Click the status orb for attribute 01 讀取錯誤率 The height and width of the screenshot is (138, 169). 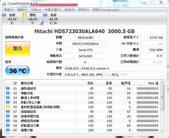pos(8,88)
